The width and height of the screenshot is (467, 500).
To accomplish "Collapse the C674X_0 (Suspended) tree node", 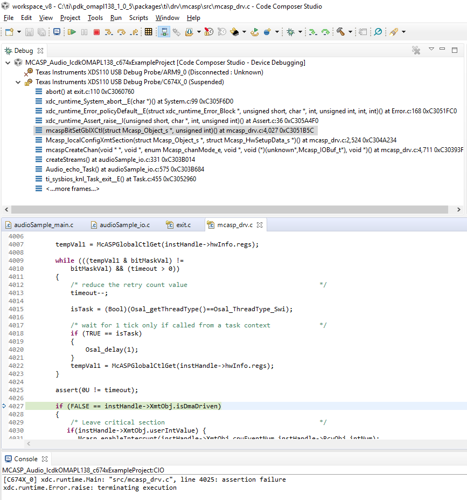I will (x=18, y=83).
